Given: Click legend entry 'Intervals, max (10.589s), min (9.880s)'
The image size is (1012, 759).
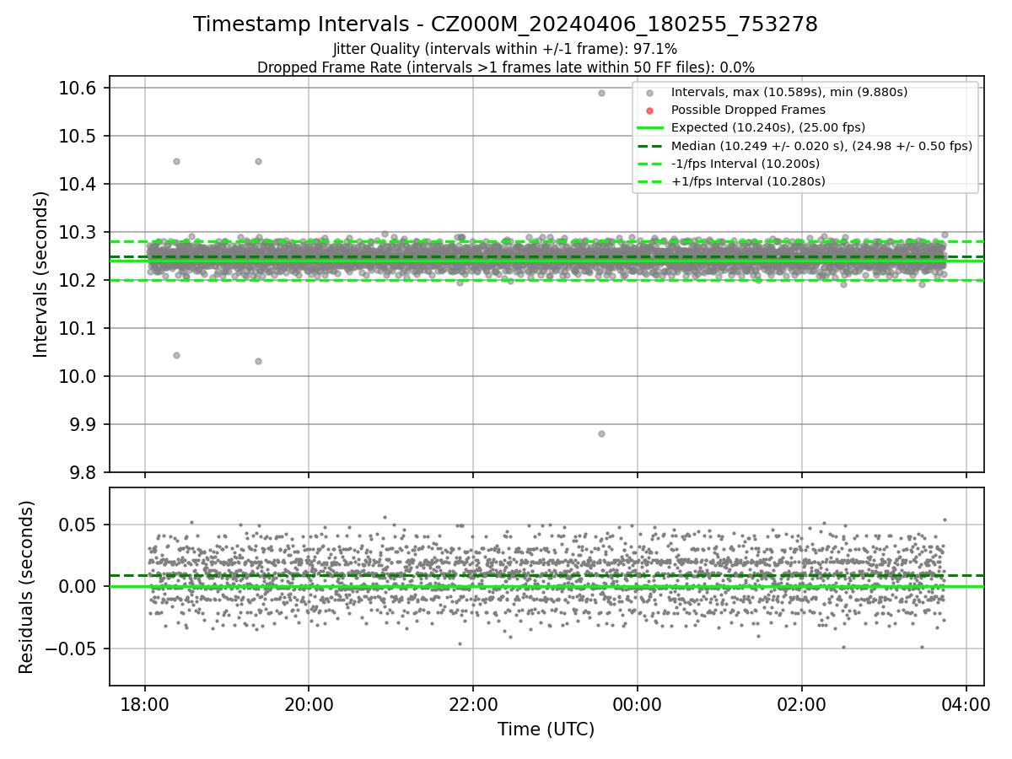Looking at the screenshot, I should (789, 92).
